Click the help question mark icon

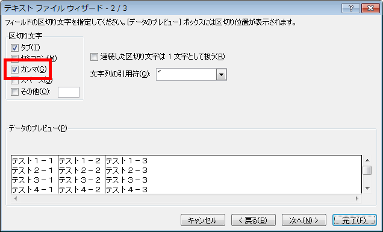coord(350,8)
